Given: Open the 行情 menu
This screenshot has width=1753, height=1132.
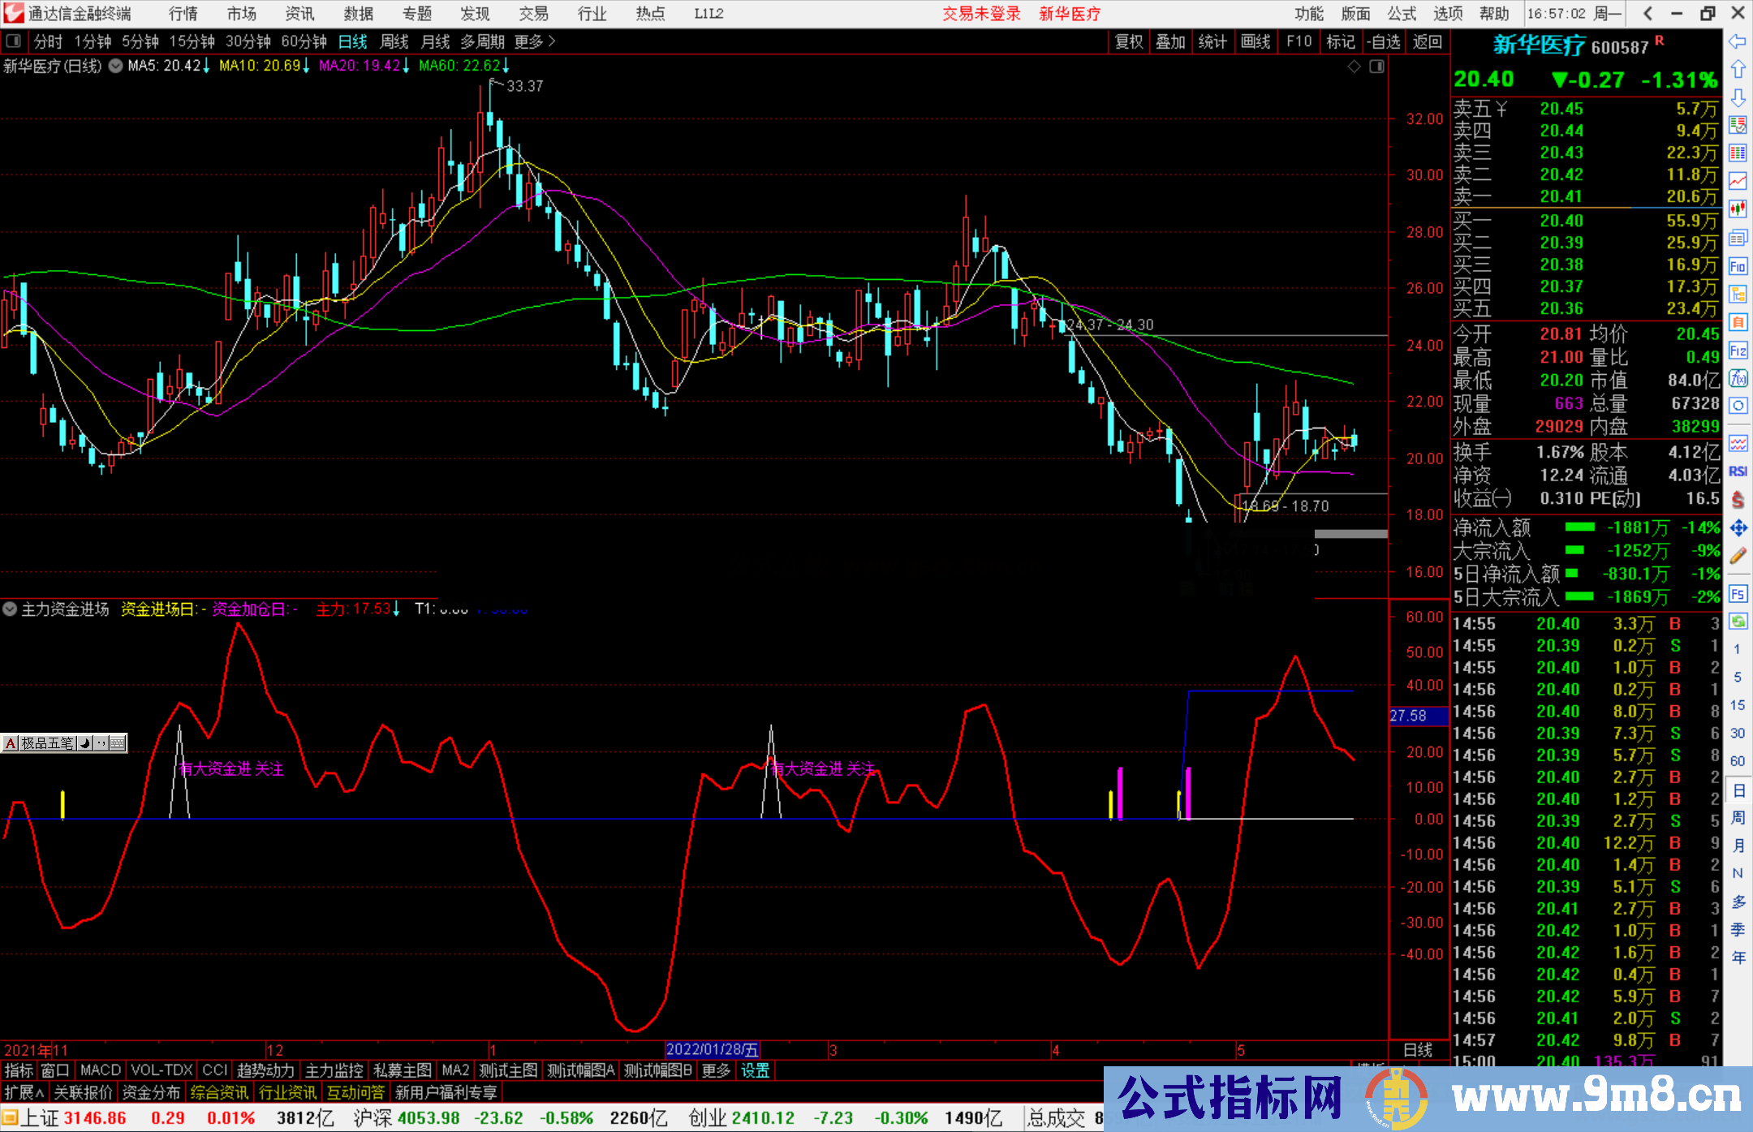Looking at the screenshot, I should [183, 14].
